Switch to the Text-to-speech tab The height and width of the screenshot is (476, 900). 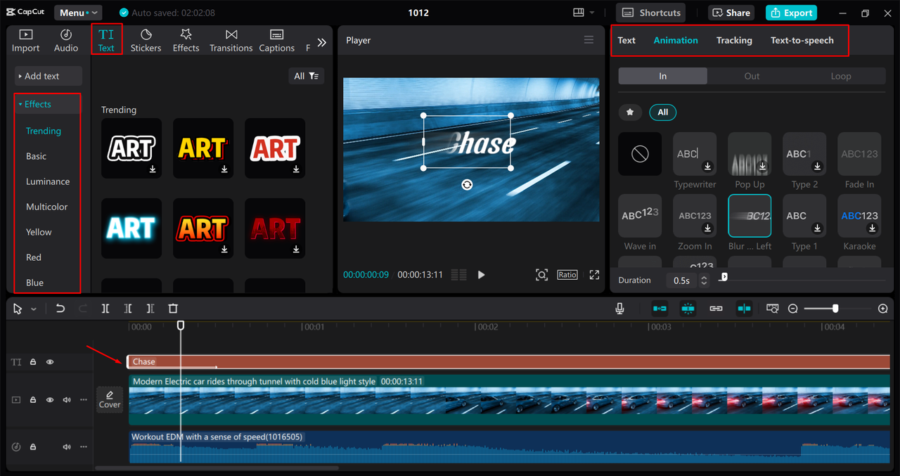802,40
